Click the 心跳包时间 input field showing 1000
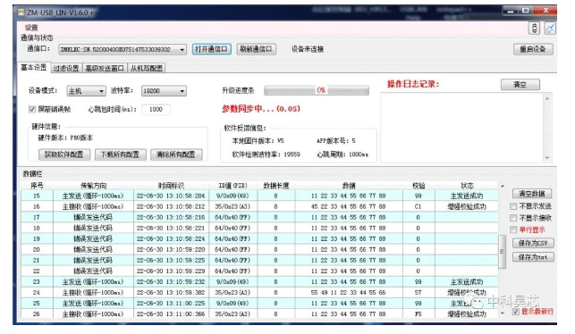575x334 pixels. (156, 109)
